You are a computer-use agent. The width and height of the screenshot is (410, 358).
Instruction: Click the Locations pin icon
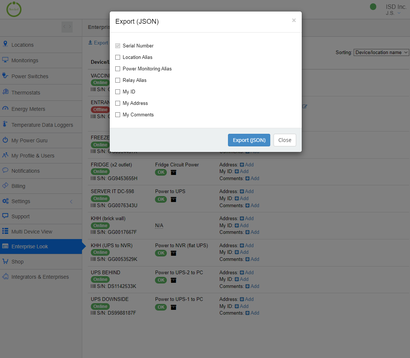(5, 44)
